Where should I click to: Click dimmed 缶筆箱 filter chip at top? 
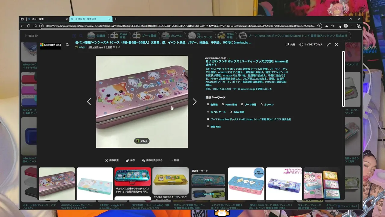[97, 36]
